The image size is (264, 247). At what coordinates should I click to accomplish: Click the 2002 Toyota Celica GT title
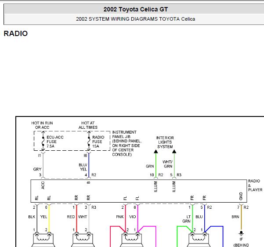136,9
